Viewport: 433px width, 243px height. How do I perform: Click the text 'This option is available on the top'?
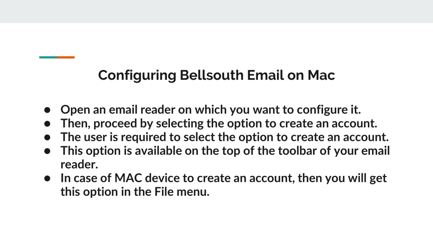225,151
